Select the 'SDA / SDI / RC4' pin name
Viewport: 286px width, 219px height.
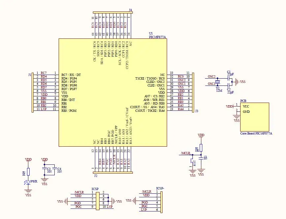(x=102, y=53)
